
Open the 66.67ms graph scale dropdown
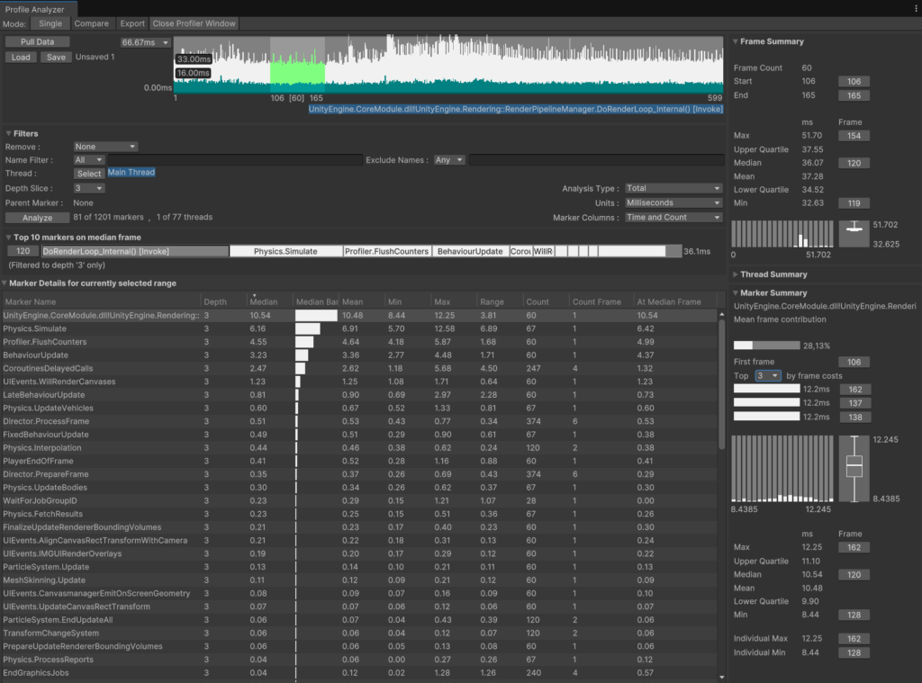145,42
